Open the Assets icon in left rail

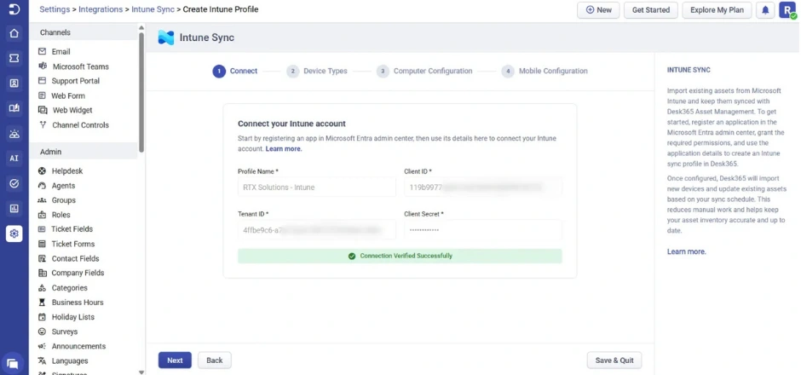tap(14, 133)
